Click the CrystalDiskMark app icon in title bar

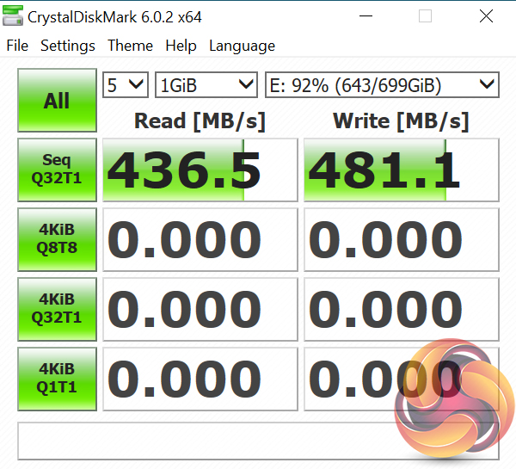click(x=13, y=15)
